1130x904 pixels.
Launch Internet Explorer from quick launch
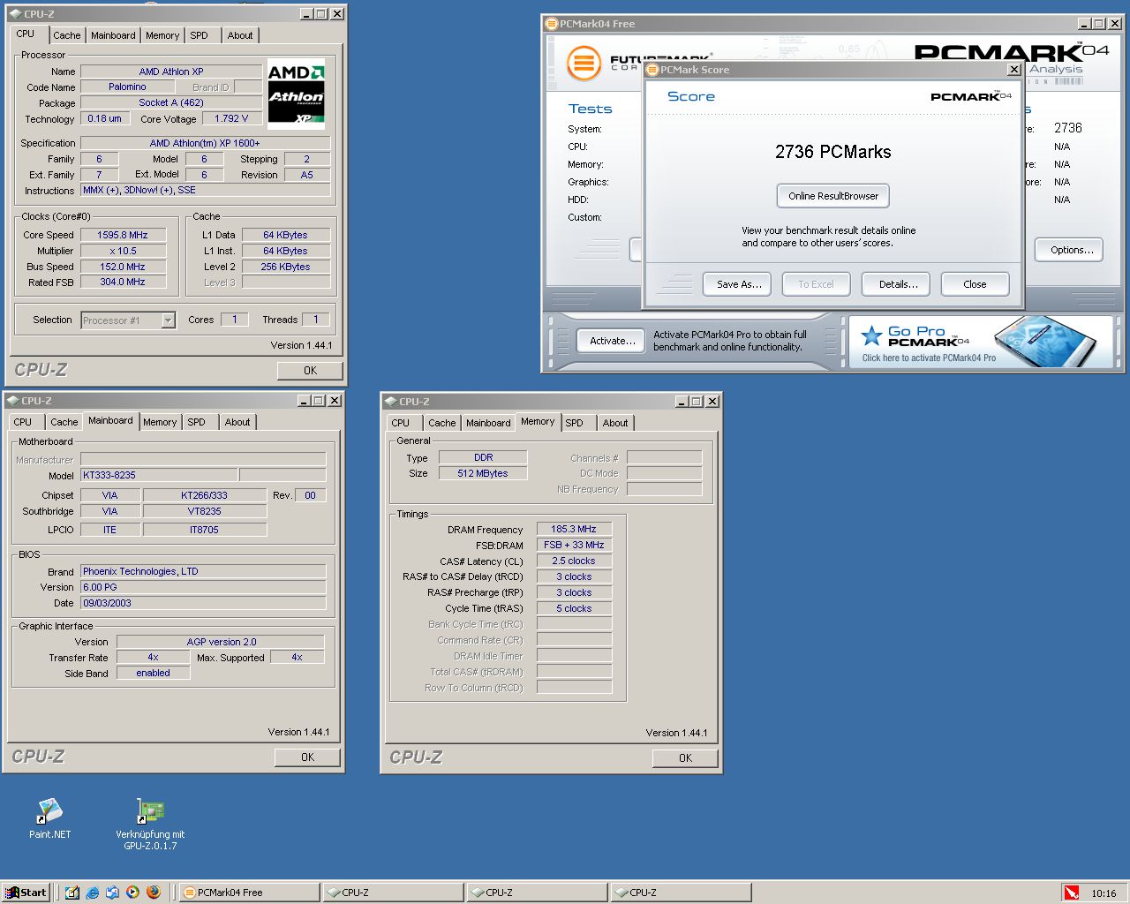[x=93, y=893]
